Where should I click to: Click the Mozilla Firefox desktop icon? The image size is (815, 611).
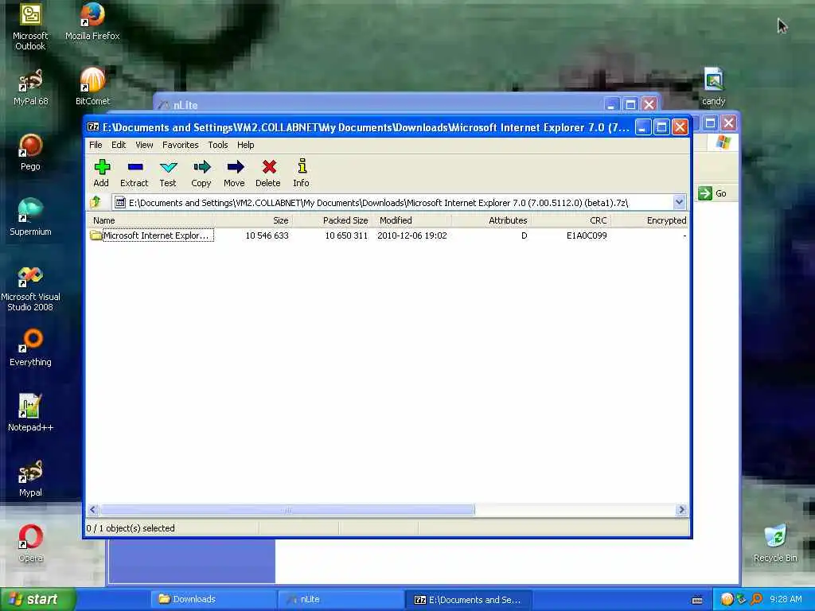(92, 21)
